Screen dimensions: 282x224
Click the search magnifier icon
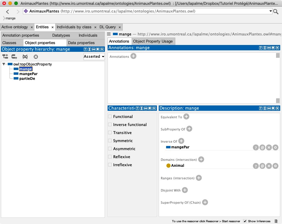pos(276,12)
